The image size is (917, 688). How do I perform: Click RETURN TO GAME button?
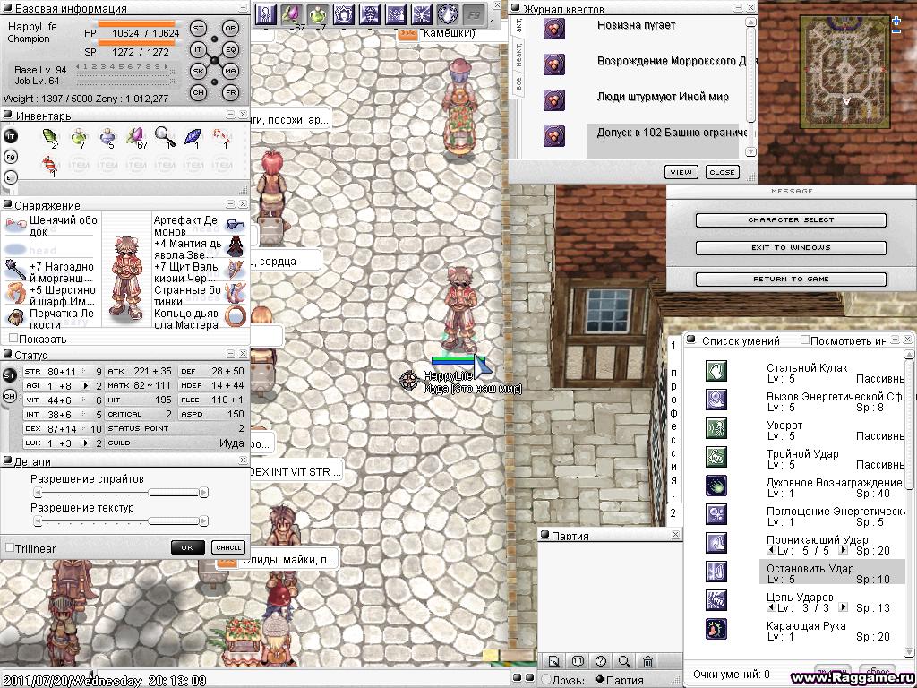coord(791,279)
